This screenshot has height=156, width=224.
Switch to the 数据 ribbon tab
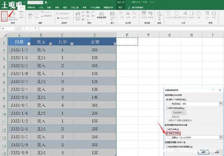49,8
